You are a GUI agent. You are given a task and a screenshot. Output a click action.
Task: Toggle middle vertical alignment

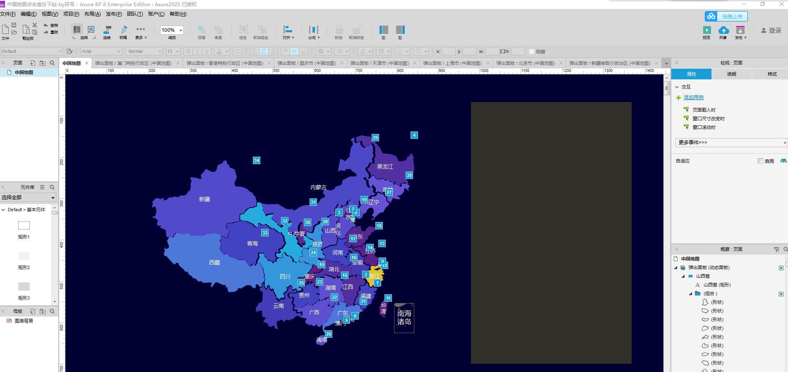(x=294, y=51)
